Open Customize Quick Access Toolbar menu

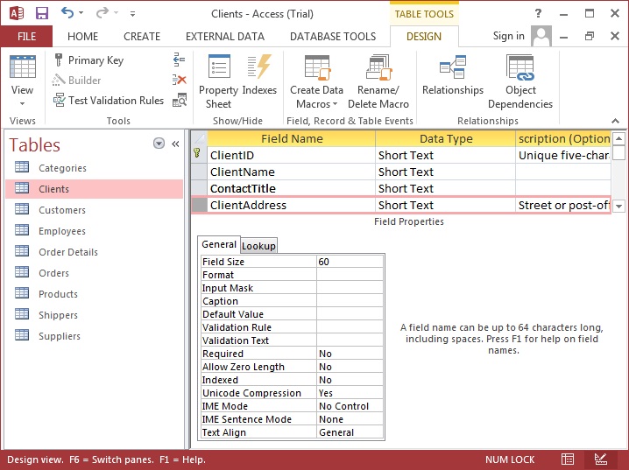132,14
